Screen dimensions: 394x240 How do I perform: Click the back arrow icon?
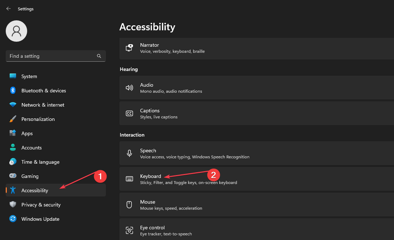click(x=9, y=9)
